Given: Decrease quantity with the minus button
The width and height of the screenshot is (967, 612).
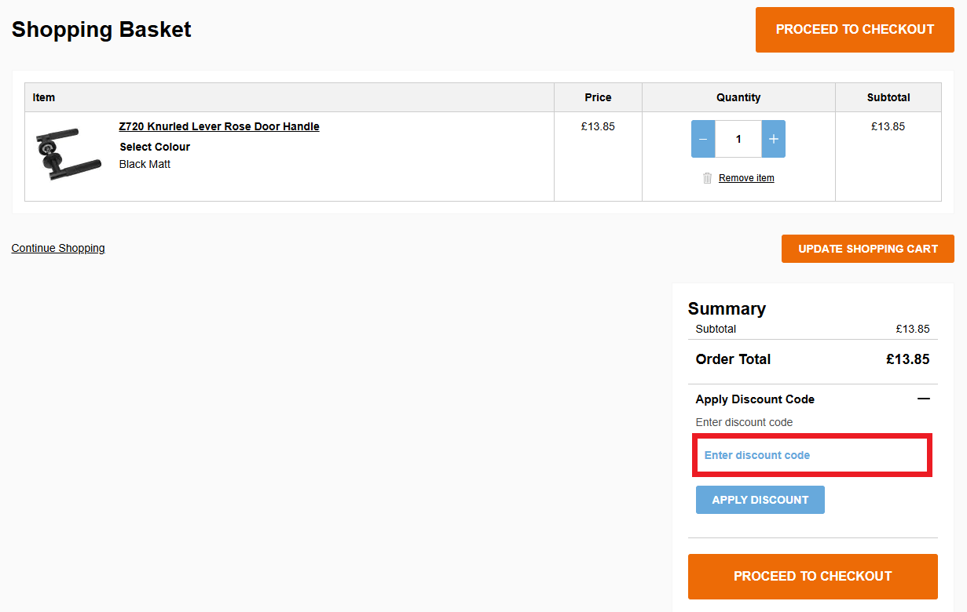Looking at the screenshot, I should (703, 139).
